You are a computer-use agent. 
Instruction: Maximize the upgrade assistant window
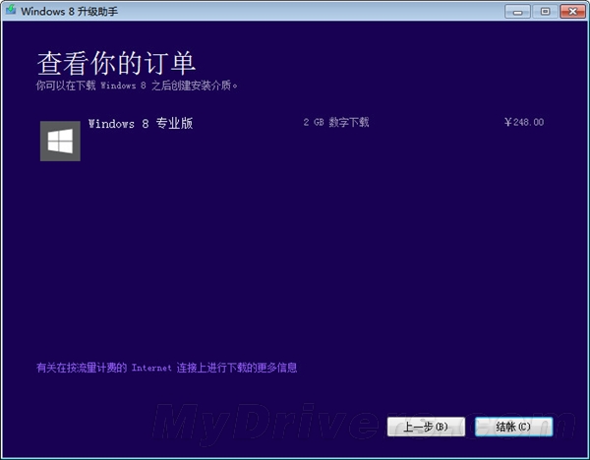point(541,11)
